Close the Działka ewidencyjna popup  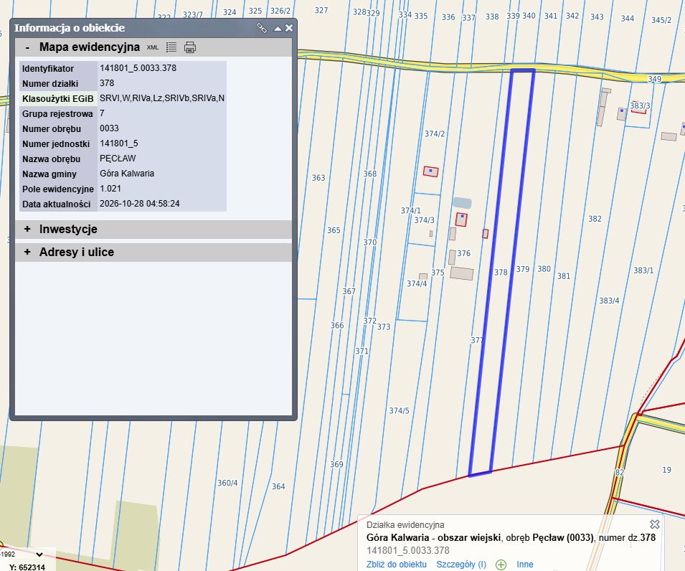(654, 524)
